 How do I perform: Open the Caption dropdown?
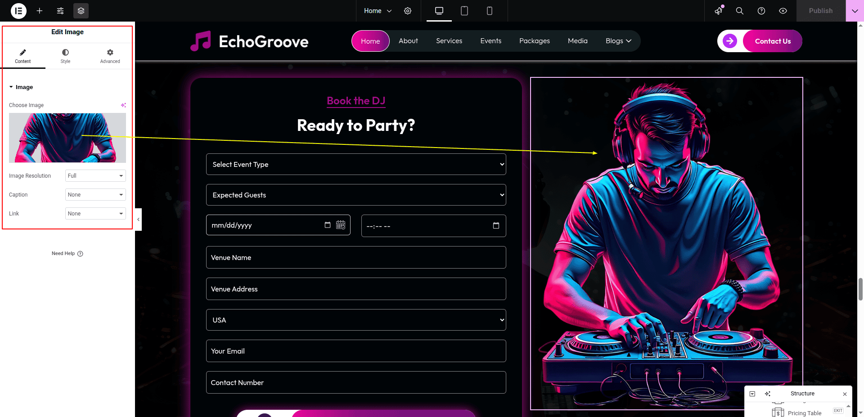(95, 195)
